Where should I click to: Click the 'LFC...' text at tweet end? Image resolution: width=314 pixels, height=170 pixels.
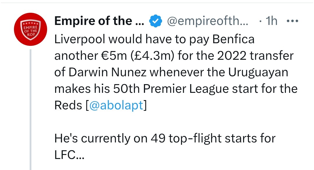click(x=69, y=155)
